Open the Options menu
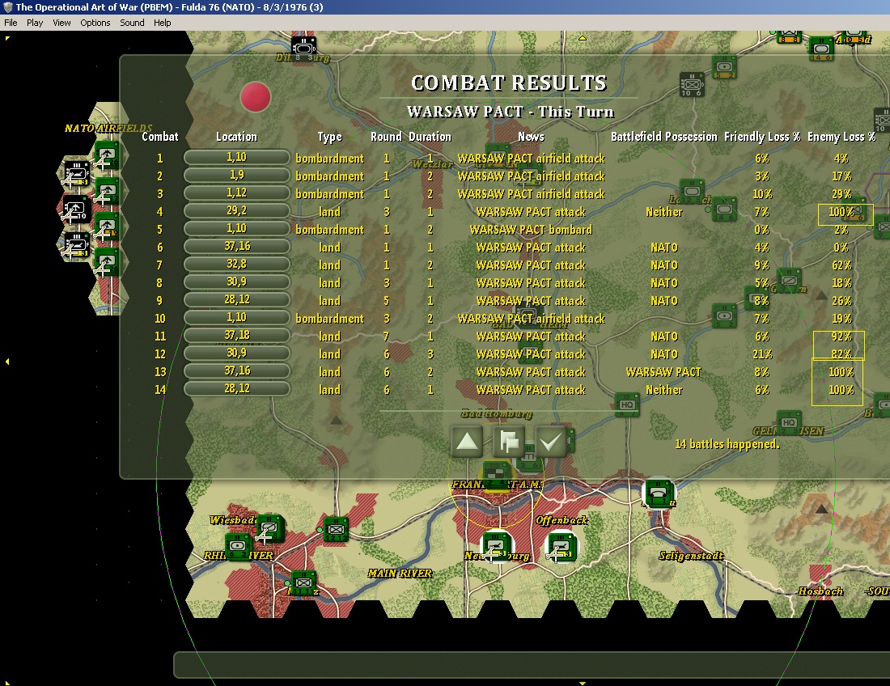This screenshot has height=686, width=890. point(95,23)
